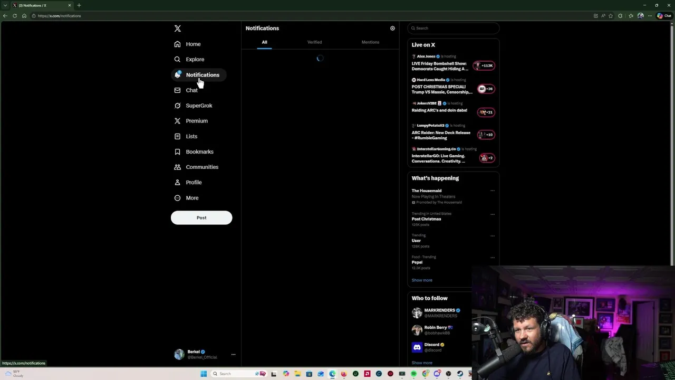
Task: Open more options for The Housemaid
Action: click(493, 191)
